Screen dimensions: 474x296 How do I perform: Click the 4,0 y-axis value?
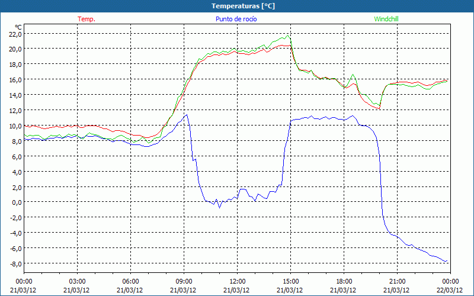[x=17, y=172]
